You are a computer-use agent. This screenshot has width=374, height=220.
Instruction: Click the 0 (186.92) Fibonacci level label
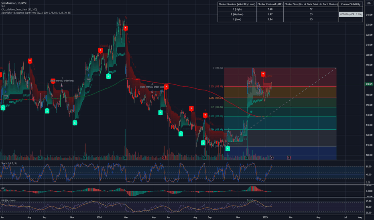(218, 68)
